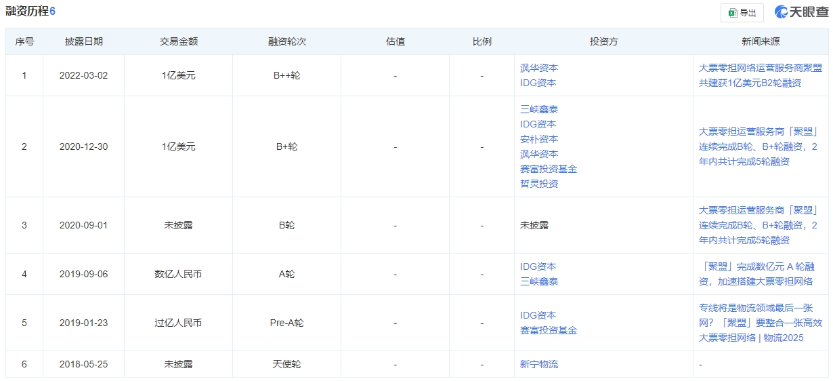The image size is (833, 381).
Task: Open the 天眼查 logo
Action: pyautogui.click(x=801, y=12)
